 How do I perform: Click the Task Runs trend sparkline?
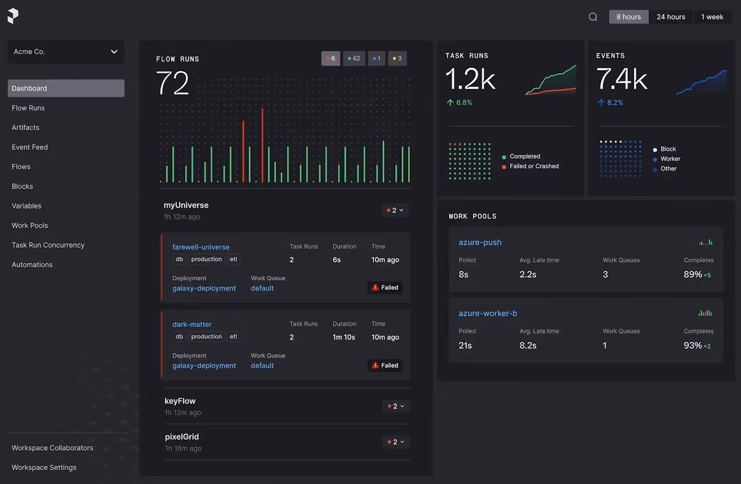(x=551, y=80)
